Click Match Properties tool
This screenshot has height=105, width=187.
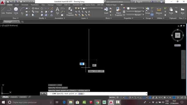(118, 11)
